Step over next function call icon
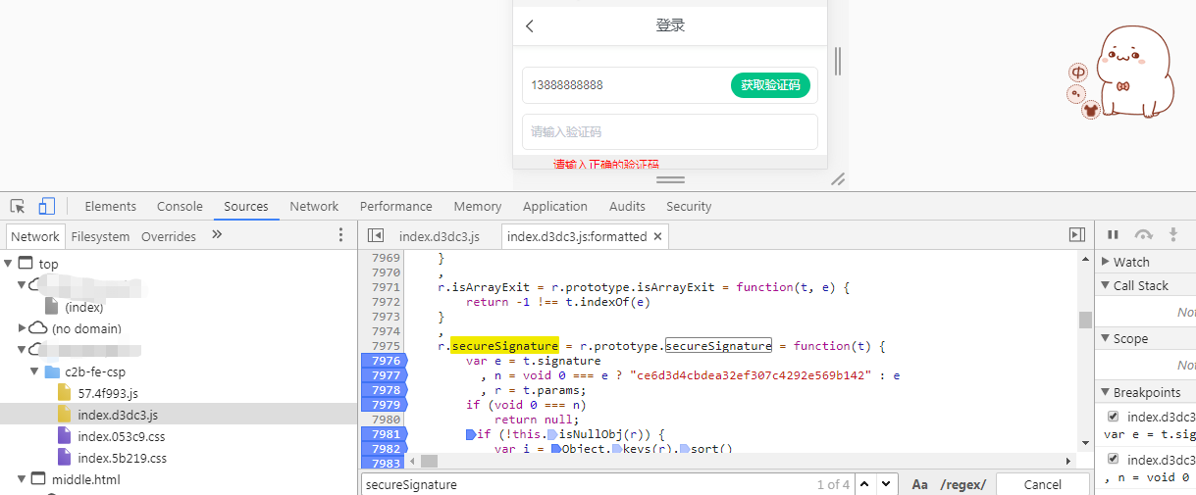The height and width of the screenshot is (495, 1196). (x=1143, y=235)
